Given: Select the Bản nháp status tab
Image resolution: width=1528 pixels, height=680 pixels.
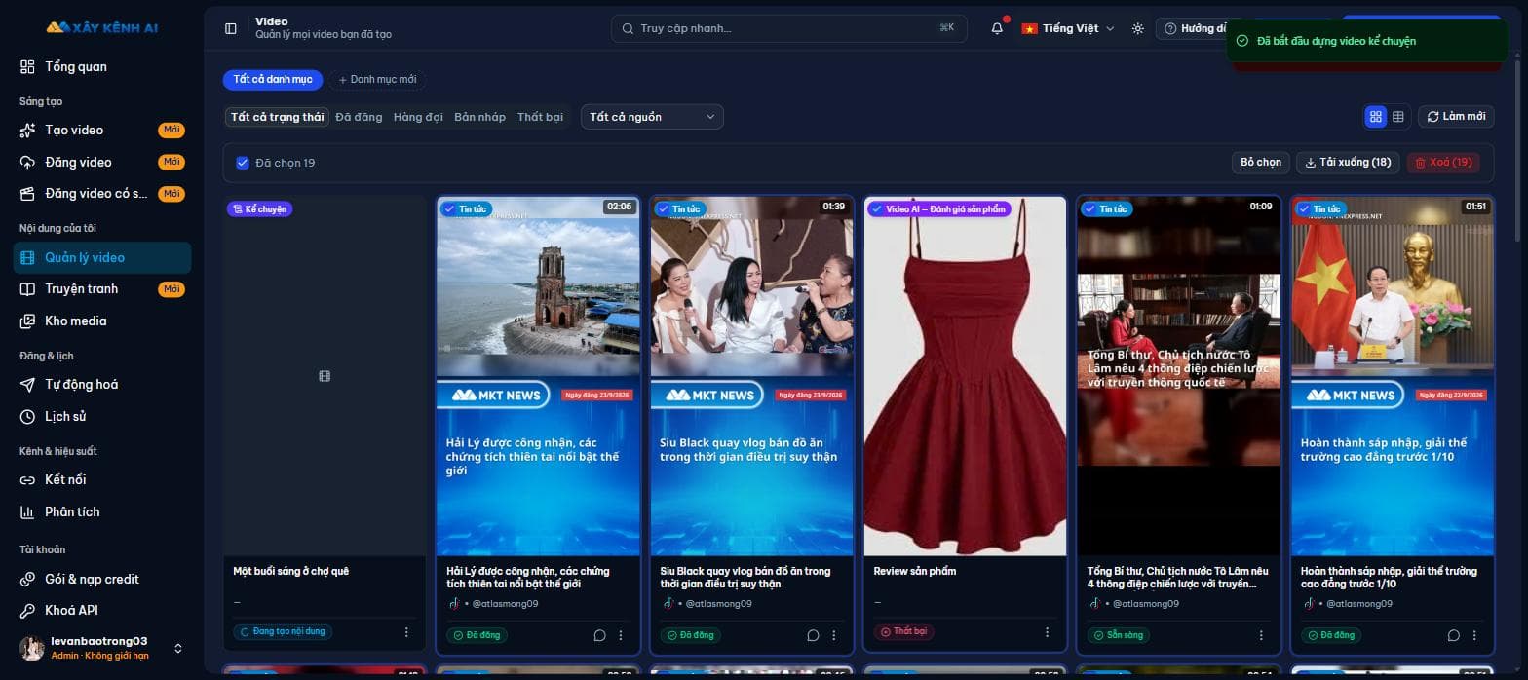Looking at the screenshot, I should tap(479, 117).
